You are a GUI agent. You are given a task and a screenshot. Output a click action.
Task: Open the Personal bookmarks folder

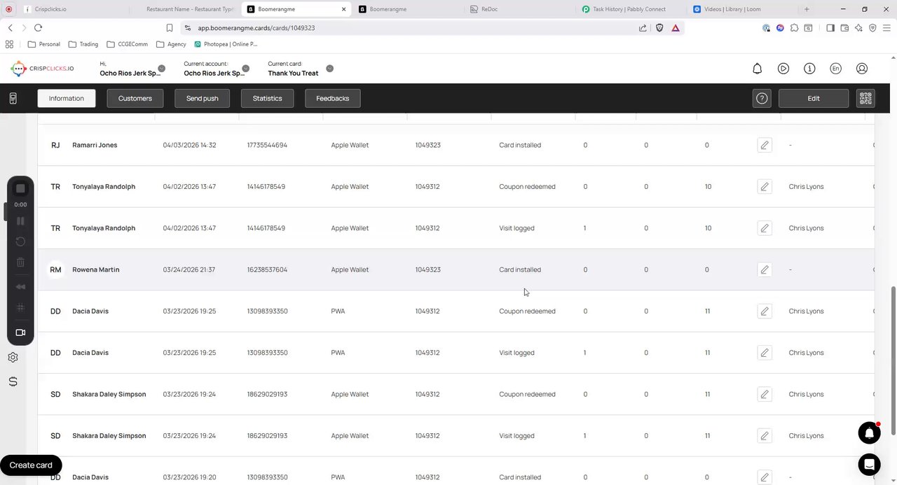pos(44,44)
